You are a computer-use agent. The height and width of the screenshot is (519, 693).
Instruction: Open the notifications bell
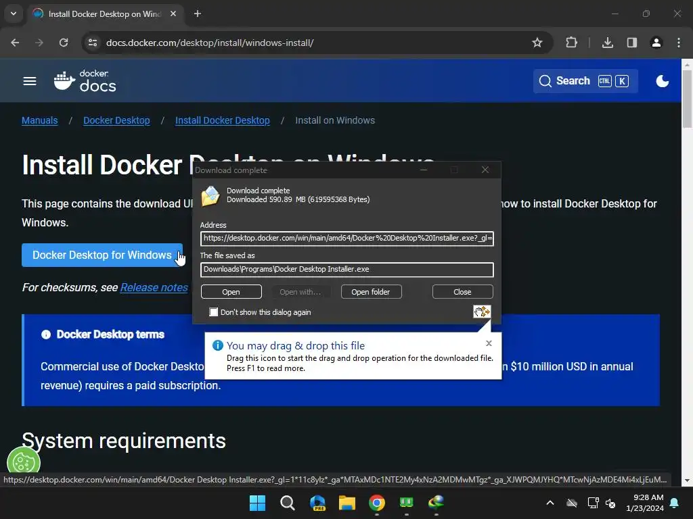[675, 503]
